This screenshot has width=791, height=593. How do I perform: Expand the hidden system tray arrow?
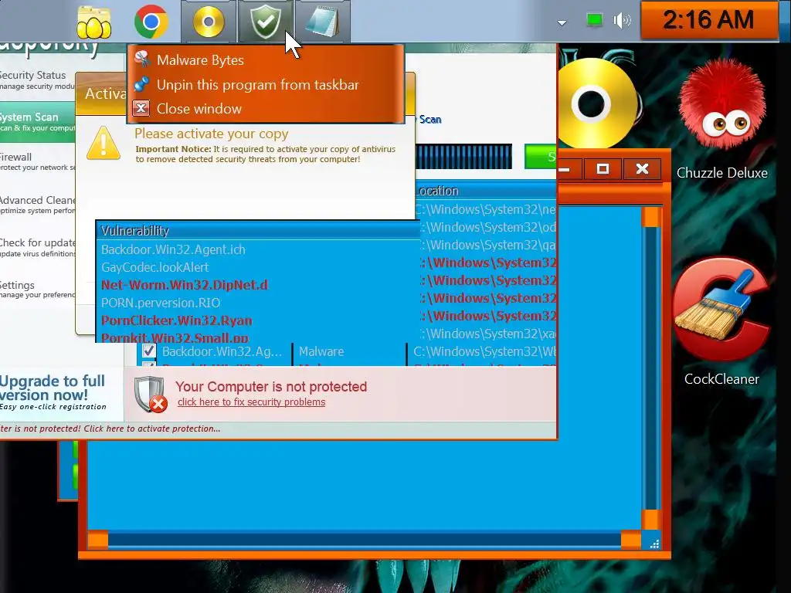pyautogui.click(x=562, y=22)
